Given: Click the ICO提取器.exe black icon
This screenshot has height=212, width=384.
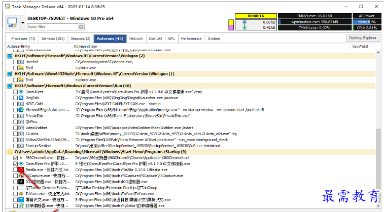Looking at the screenshot, I should (x=21, y=182).
